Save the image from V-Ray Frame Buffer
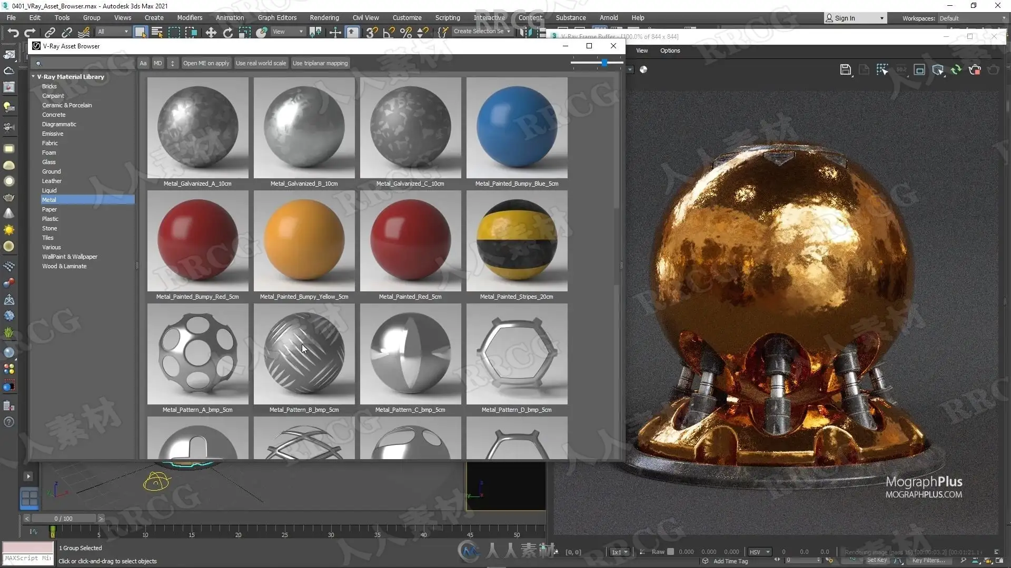Screen dimensions: 1011x568 click(x=845, y=69)
